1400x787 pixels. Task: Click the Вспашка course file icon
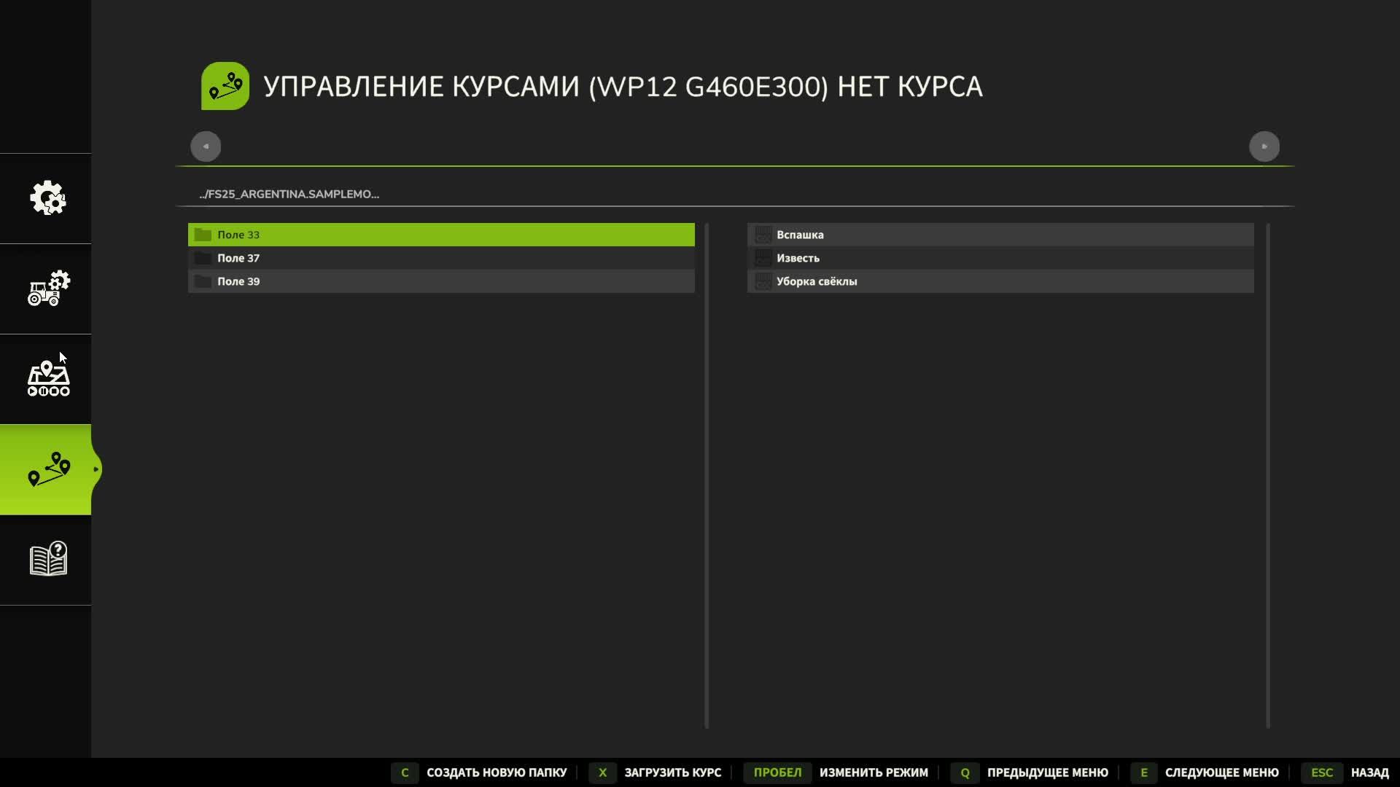[x=763, y=235]
